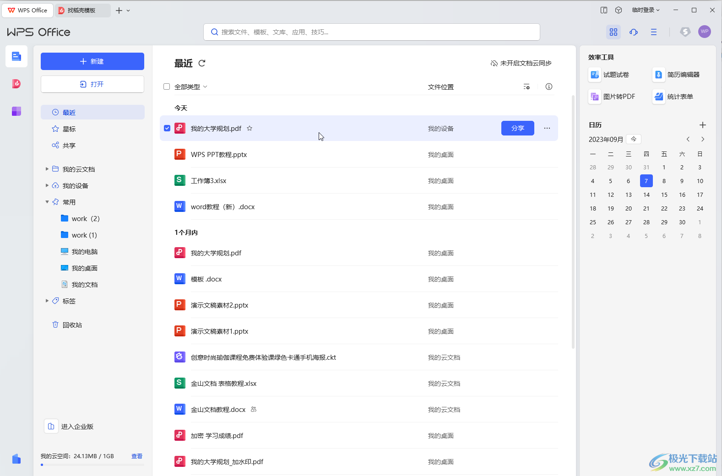Launch the 简历编辑器 tool
722x476 pixels.
tap(676, 75)
